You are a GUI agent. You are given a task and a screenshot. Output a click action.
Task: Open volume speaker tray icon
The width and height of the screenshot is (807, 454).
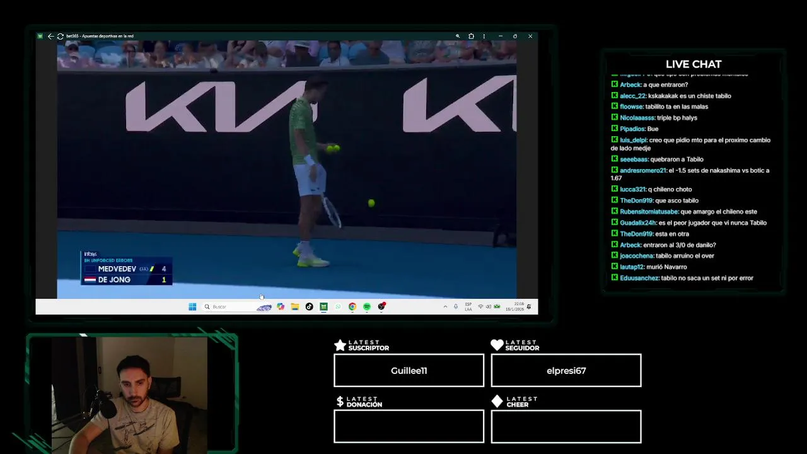pos(489,306)
